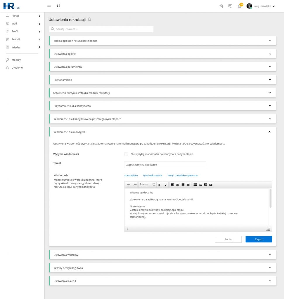Click the Bold formatting button in editor
This screenshot has height=299, width=284.
159,185
